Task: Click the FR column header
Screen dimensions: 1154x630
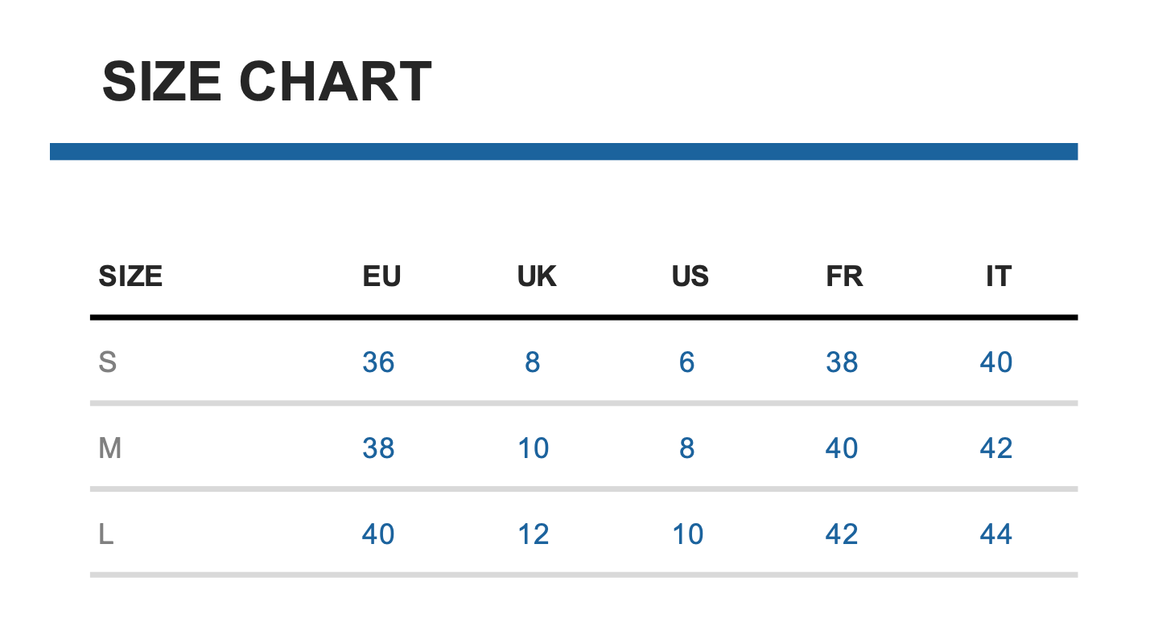Action: pos(844,276)
